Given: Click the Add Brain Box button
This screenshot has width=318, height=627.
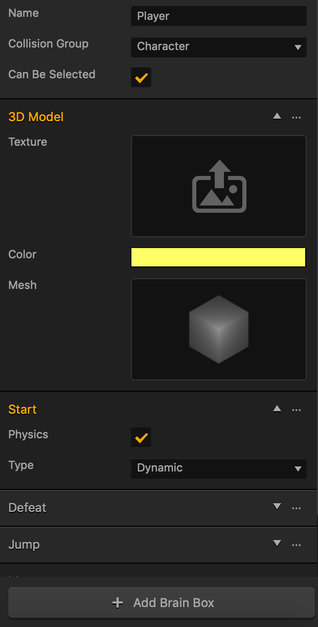Looking at the screenshot, I should [162, 603].
